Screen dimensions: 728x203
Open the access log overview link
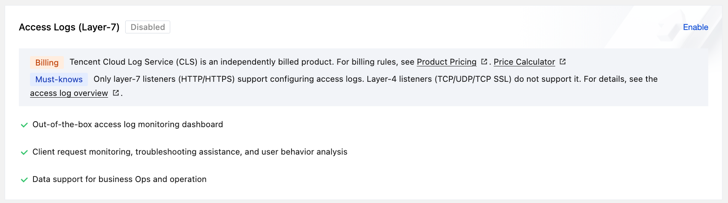pos(69,93)
